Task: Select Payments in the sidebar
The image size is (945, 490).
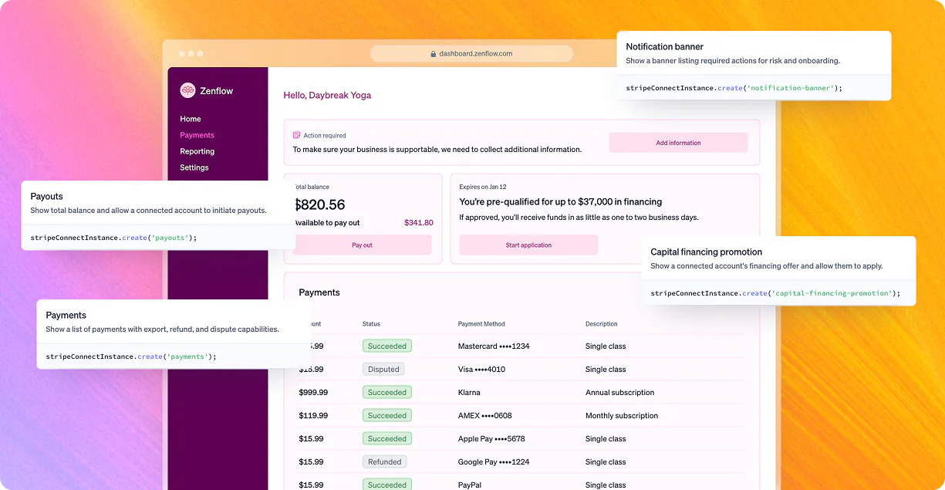Action: click(197, 135)
